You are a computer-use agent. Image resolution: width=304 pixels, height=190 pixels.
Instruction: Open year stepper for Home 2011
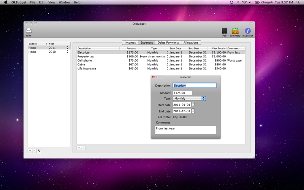tap(68, 48)
